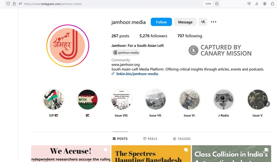The width and height of the screenshot is (277, 162).
Task: Click the www.jamhoor.org text
Action: coord(125,64)
